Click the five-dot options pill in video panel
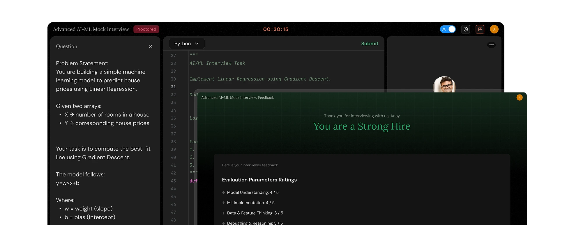 pyautogui.click(x=491, y=45)
